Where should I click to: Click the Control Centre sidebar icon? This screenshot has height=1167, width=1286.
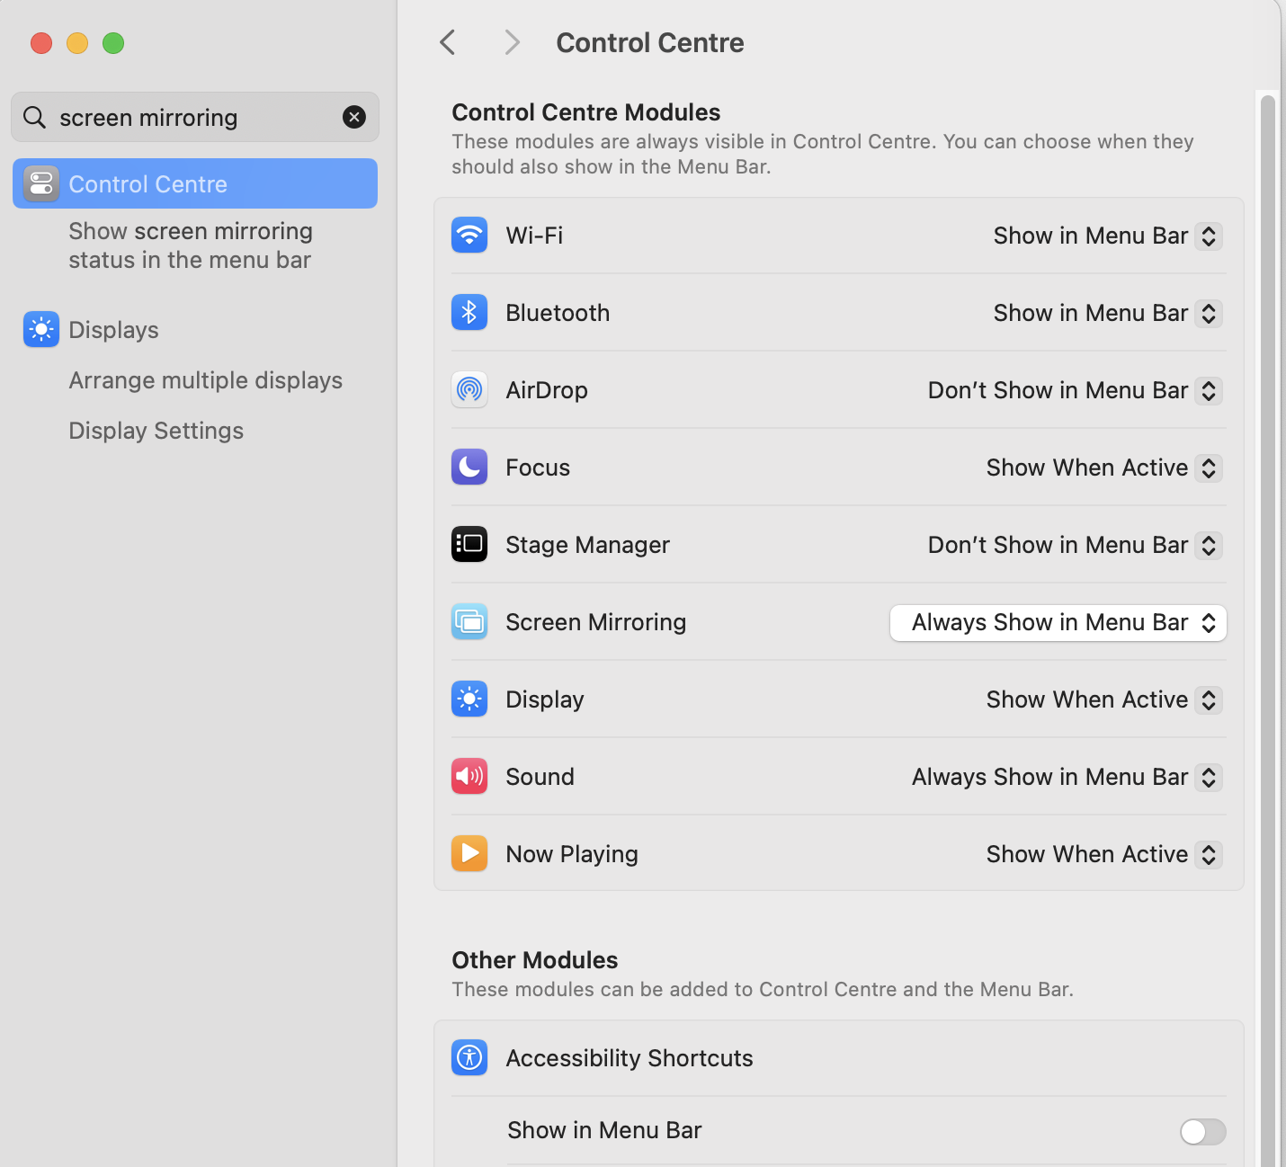[41, 184]
